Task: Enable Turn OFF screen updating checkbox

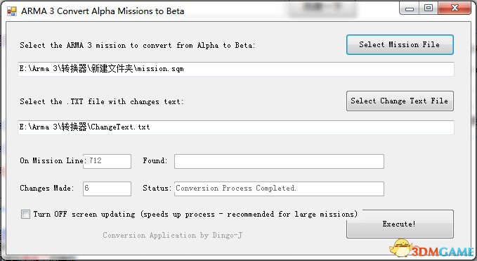Action: click(x=25, y=214)
